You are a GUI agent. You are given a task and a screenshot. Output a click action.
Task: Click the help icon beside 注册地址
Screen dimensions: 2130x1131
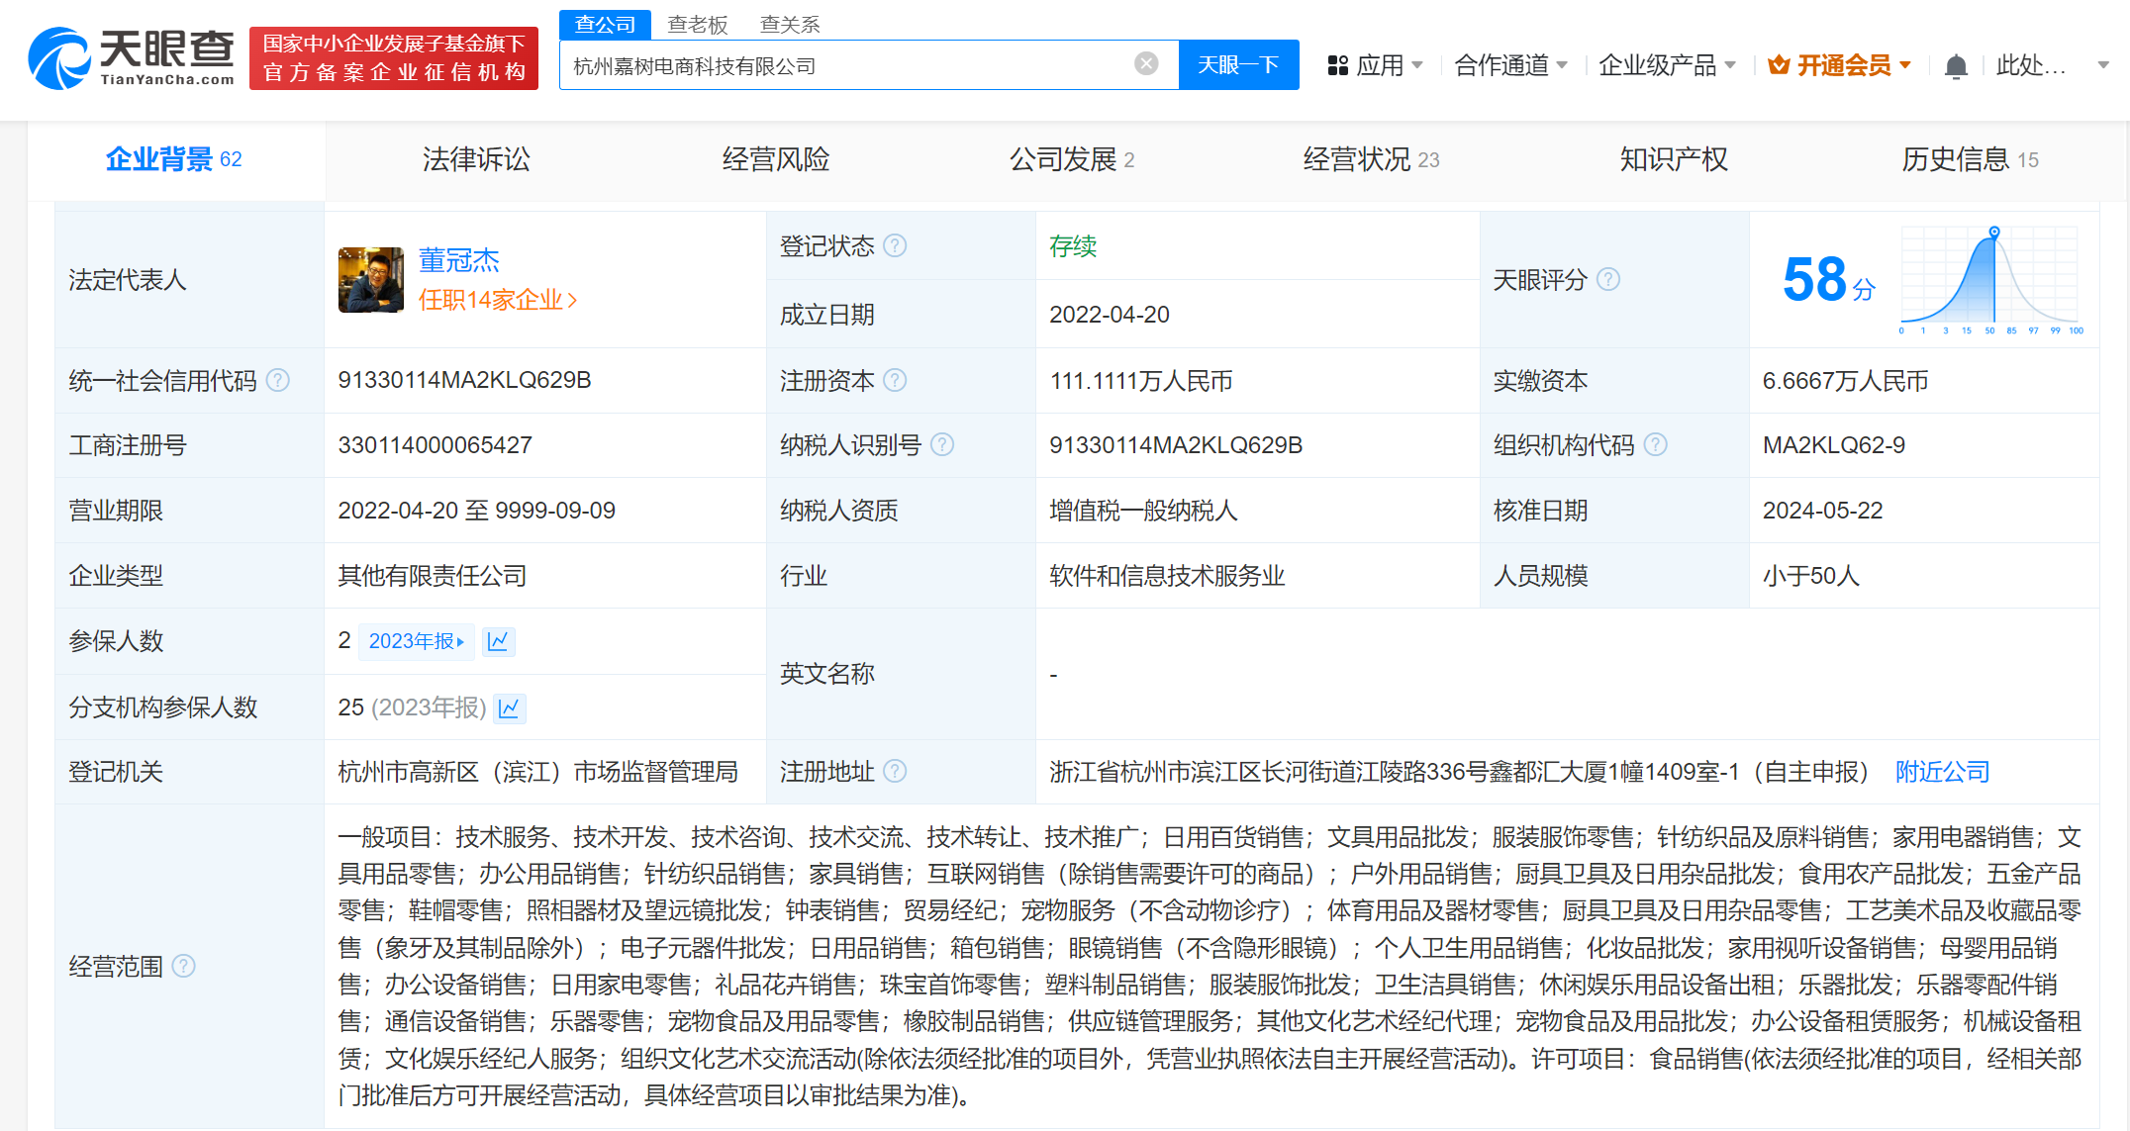pyautogui.click(x=896, y=772)
